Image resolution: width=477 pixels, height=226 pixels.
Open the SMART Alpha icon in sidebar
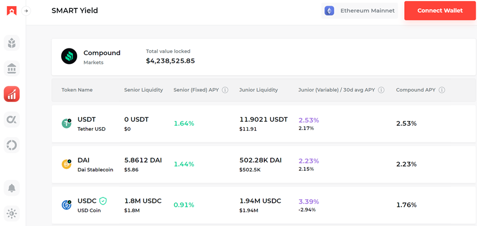tap(12, 120)
